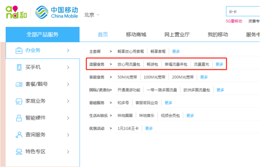Open the 100M光宽带 link
This screenshot has width=260, height=167.
[154, 77]
